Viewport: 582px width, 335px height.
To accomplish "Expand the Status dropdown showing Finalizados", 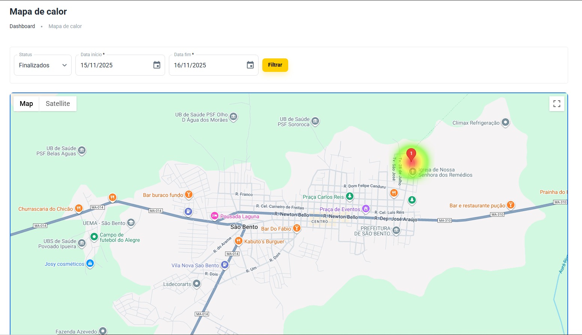I will pos(43,65).
